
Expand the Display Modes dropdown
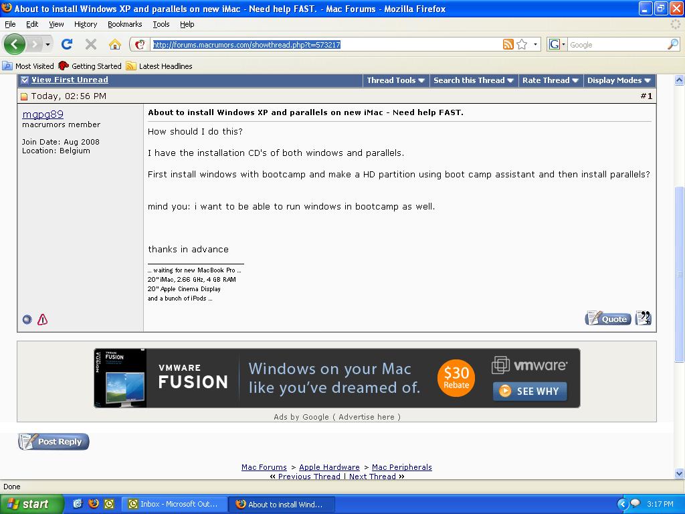point(619,80)
